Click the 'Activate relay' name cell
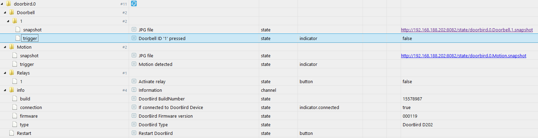Screen dimensions: 538x138 click(x=152, y=81)
